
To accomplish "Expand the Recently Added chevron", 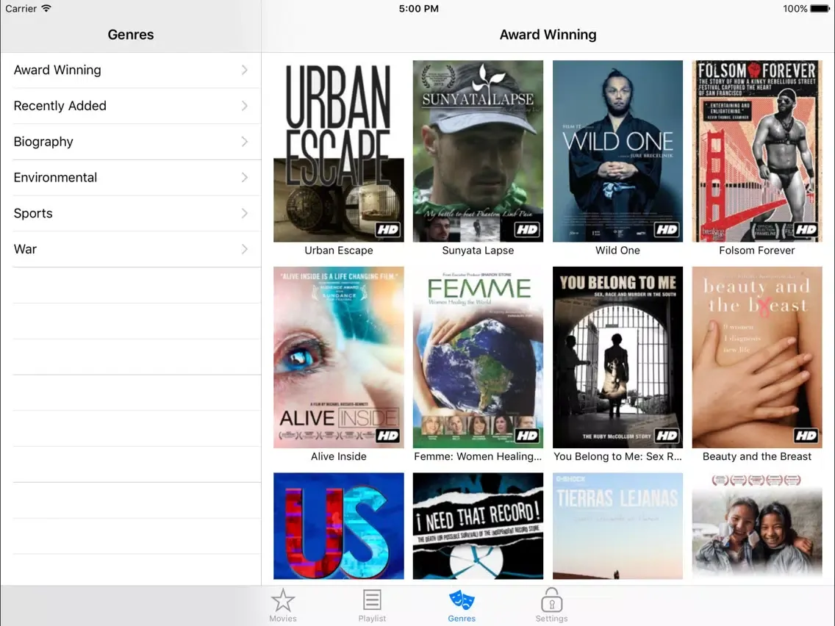I will click(245, 105).
